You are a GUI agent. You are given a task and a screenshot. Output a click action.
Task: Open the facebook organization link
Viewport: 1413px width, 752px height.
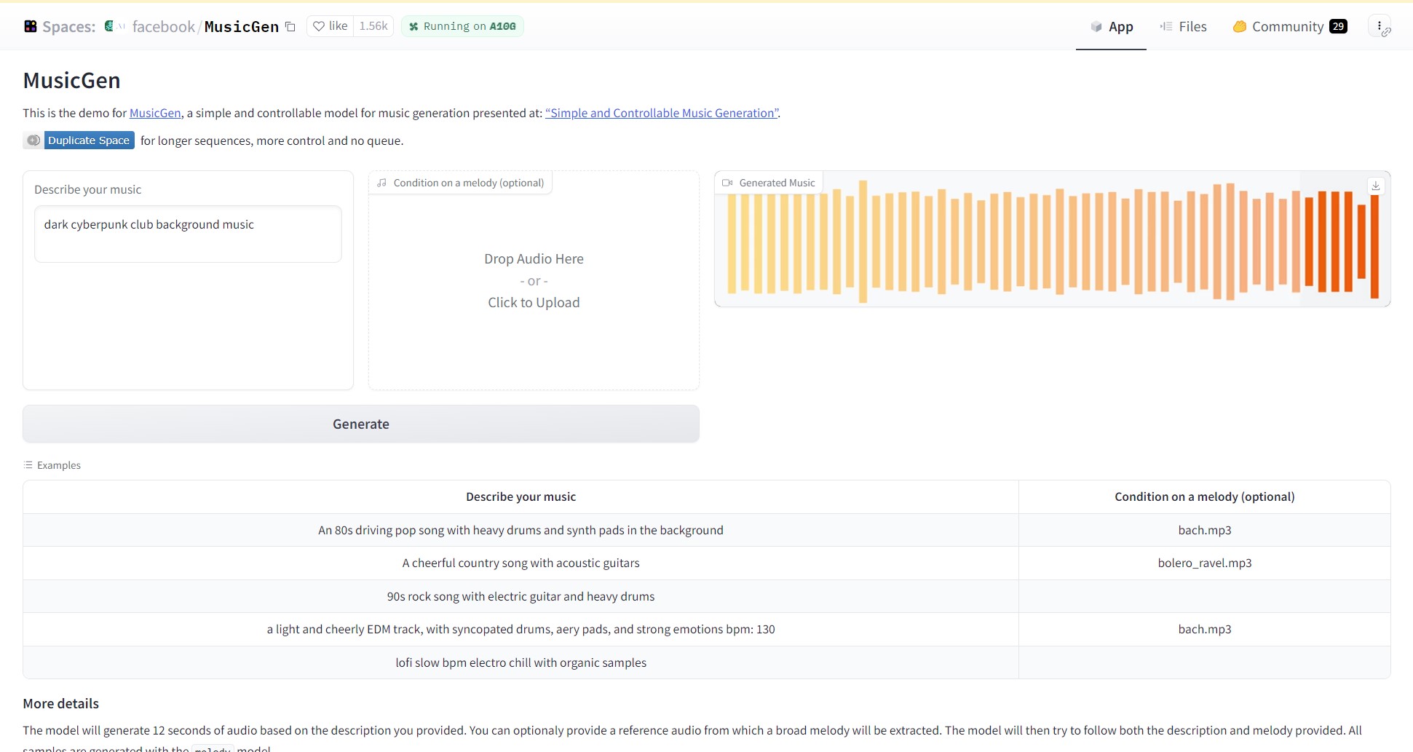(x=163, y=27)
